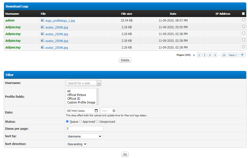This screenshot has height=158, width=248.
Task: Select Custom Profile Image in the list
Action: [81, 102]
